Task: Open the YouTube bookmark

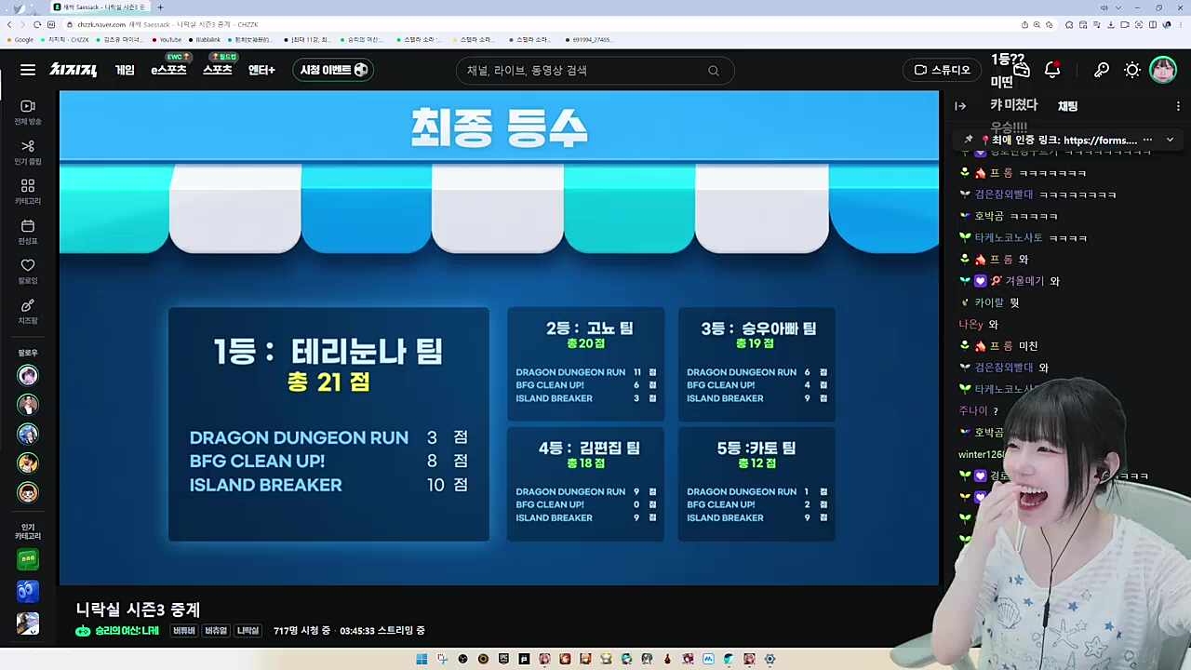Action: (x=166, y=40)
